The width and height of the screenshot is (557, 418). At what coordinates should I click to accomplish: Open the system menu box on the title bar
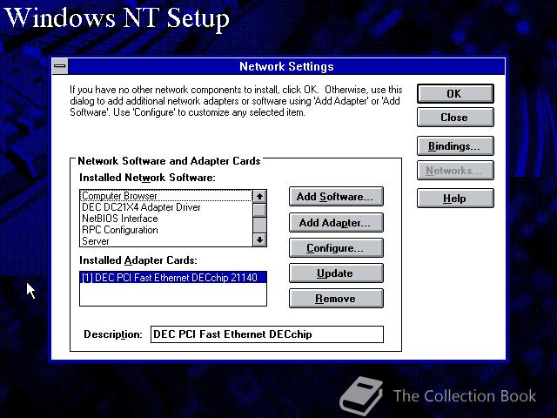click(60, 66)
